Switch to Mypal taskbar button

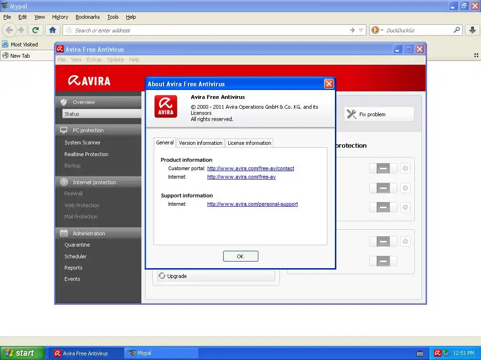click(x=162, y=353)
